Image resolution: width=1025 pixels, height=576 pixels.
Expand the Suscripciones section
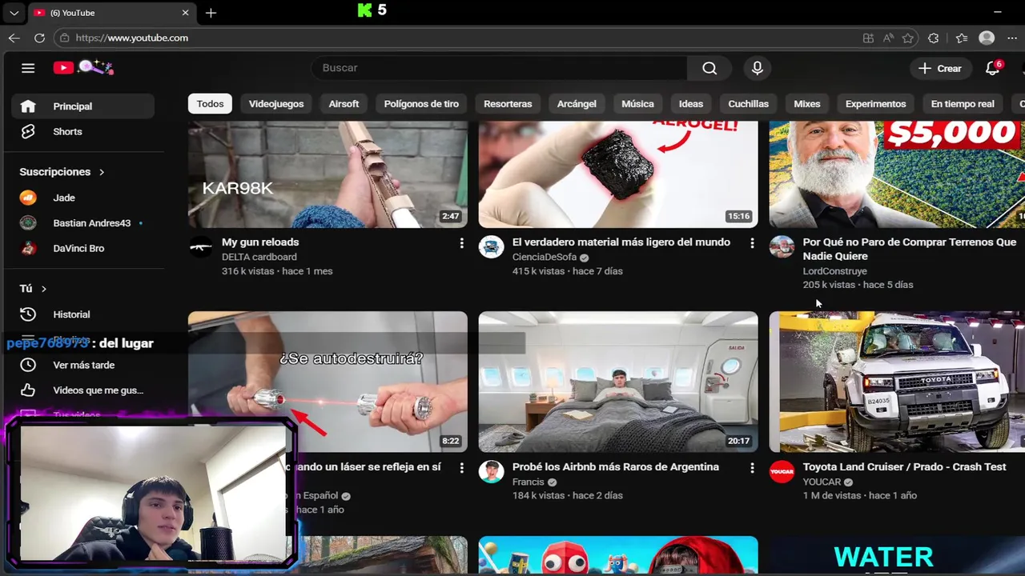click(x=62, y=172)
